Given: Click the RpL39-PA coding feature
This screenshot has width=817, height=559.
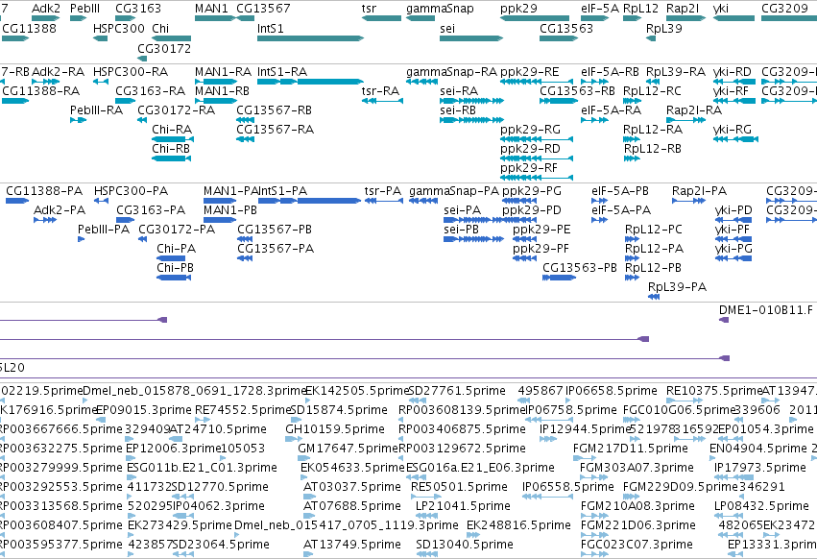Looking at the screenshot, I should [x=654, y=297].
